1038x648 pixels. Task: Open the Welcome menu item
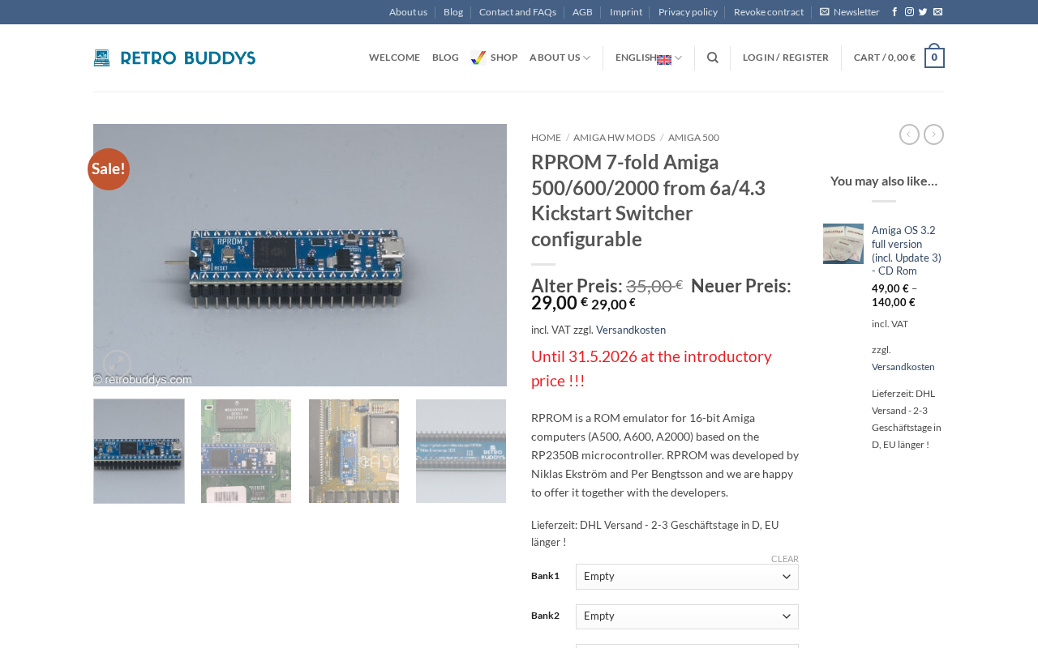click(x=394, y=58)
